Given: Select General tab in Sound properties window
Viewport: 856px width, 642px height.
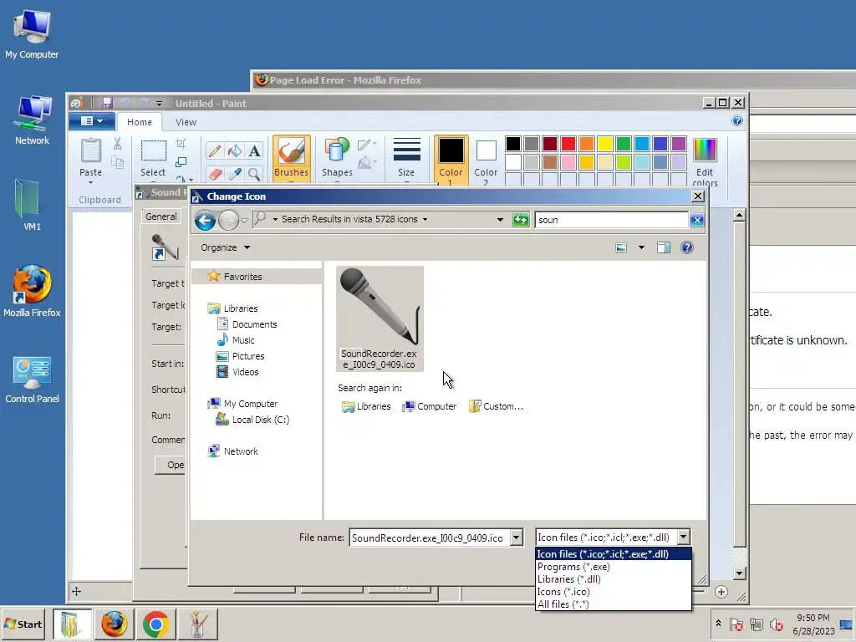Looking at the screenshot, I should pyautogui.click(x=161, y=217).
